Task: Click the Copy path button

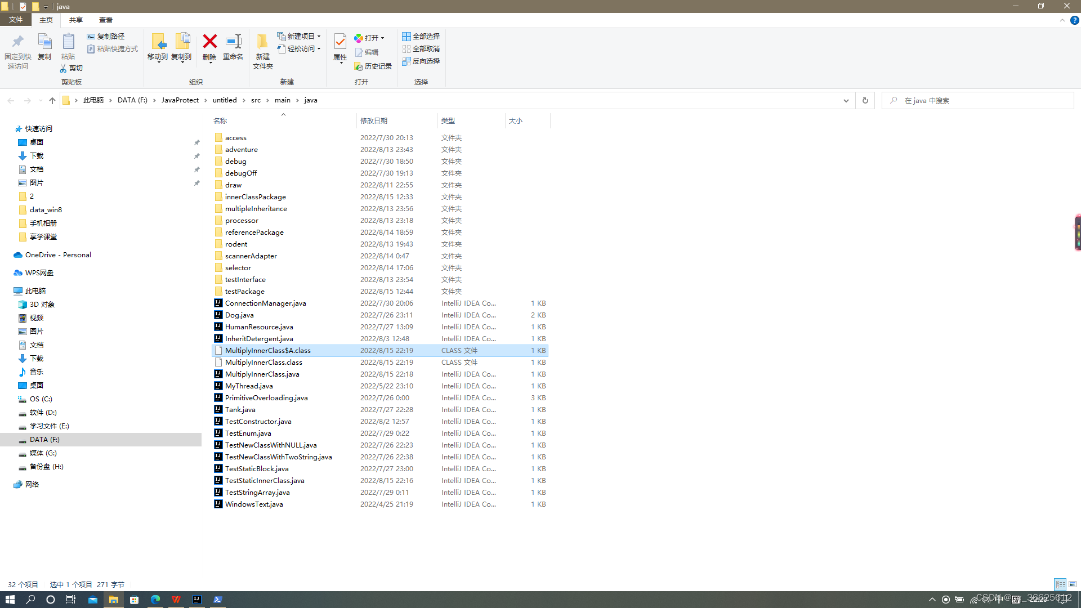Action: (106, 36)
